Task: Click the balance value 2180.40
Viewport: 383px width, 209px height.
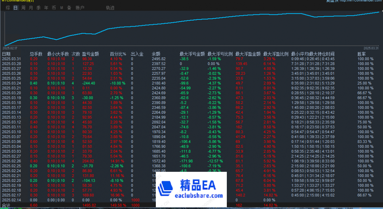Action: coord(159,83)
